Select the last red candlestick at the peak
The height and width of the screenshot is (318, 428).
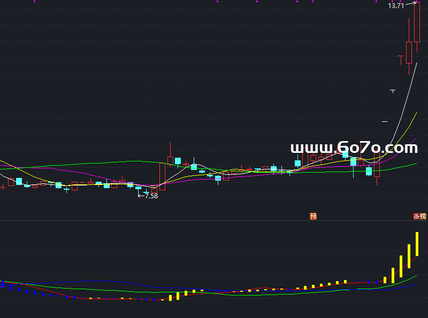[x=417, y=22]
